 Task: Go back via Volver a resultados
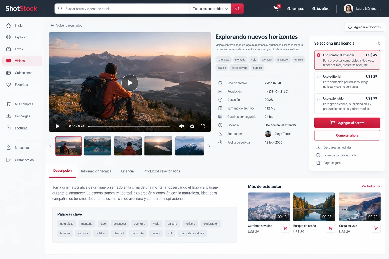tap(66, 25)
